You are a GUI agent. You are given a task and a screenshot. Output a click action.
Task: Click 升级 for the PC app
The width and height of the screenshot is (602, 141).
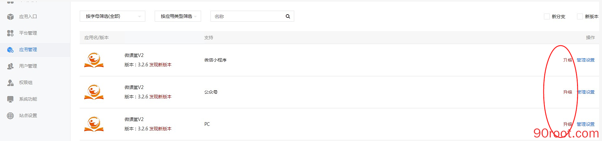click(x=568, y=124)
